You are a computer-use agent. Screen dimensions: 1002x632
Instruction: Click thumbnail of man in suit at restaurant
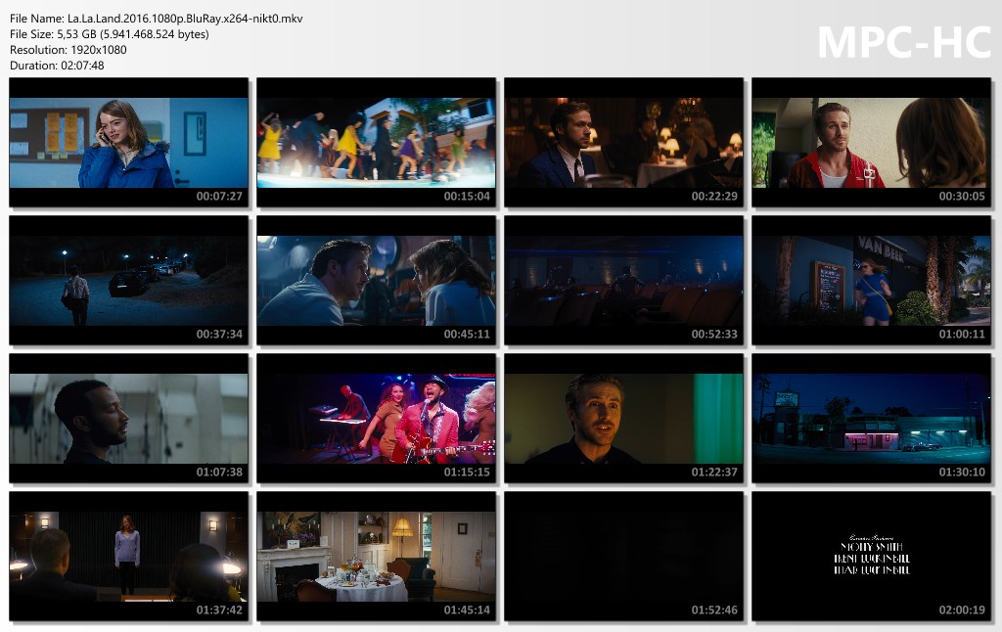624,142
